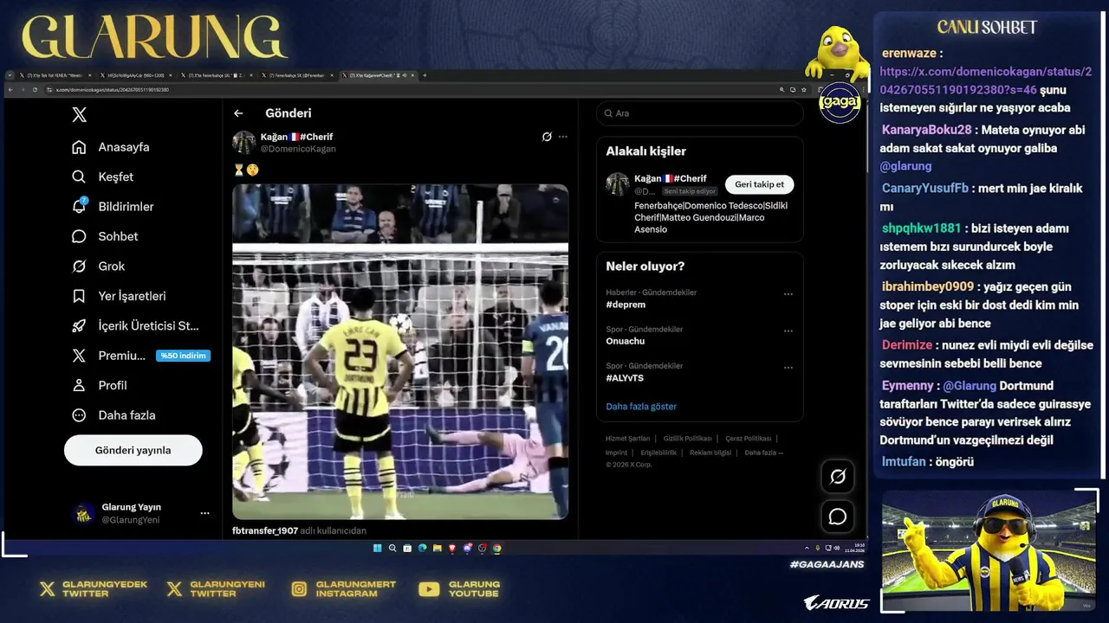Switch to the Fenerbahçe SK (@Fenerbahce) tab
Screen dimensions: 1109x623
(x=297, y=75)
